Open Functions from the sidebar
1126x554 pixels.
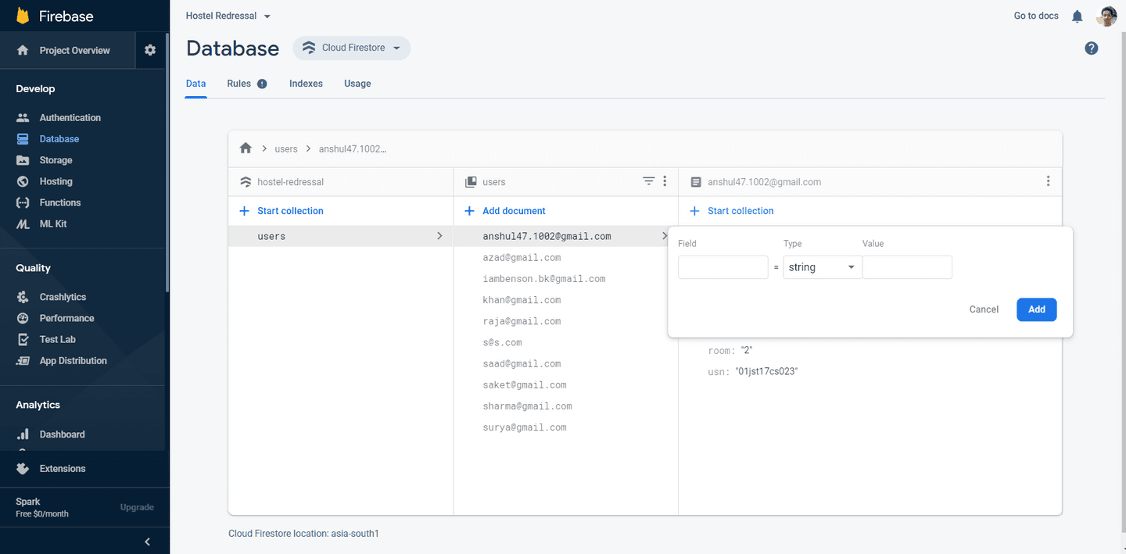[59, 202]
